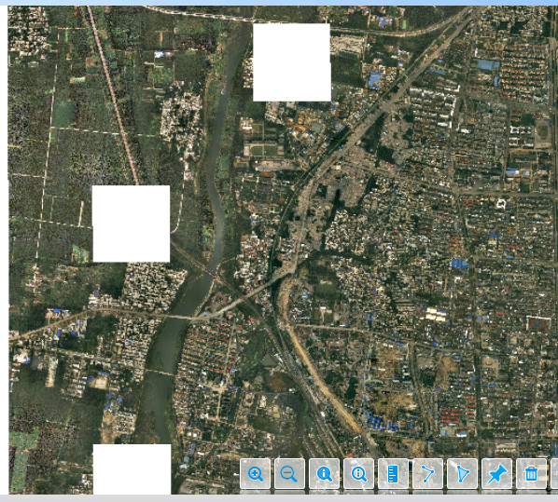Click the gray status bar below the map
This screenshot has height=502, width=558.
pyautogui.click(x=279, y=498)
